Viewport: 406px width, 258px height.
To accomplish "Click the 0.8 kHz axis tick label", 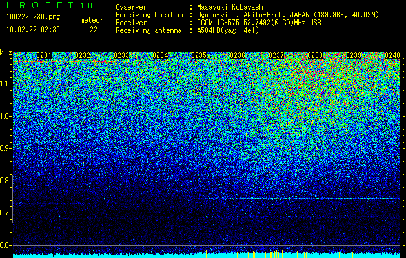I will (x=5, y=181).
